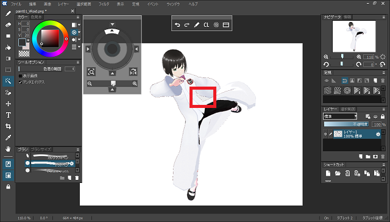The height and width of the screenshot is (222, 390).
Task: Click navigator rotate-right icon
Action: 358,65
